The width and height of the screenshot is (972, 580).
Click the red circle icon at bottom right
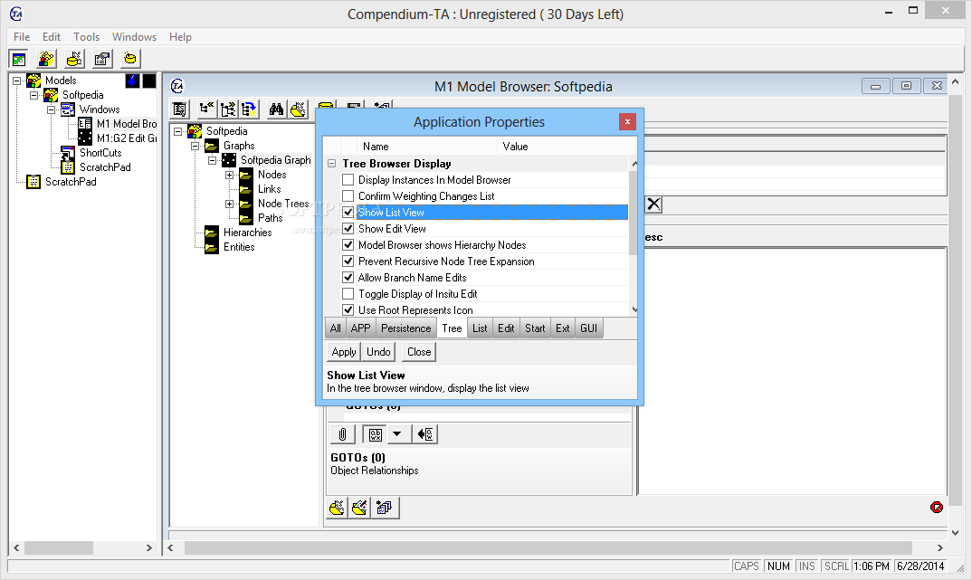click(x=936, y=508)
